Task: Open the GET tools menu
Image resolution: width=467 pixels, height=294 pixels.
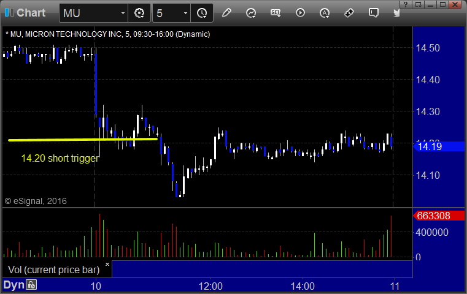Action: point(276,13)
